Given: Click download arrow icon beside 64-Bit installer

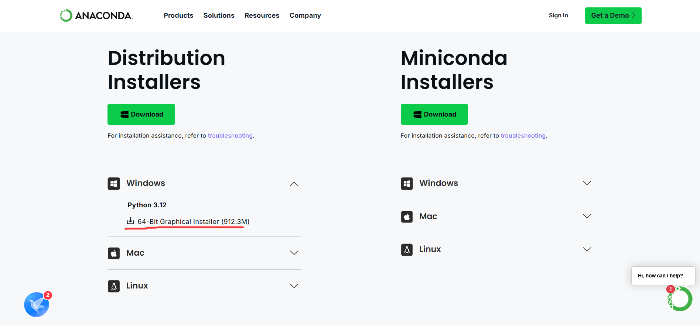Looking at the screenshot, I should [130, 221].
